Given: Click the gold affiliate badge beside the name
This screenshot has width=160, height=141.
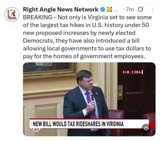Looking at the screenshot, I should pyautogui.click(x=109, y=10).
